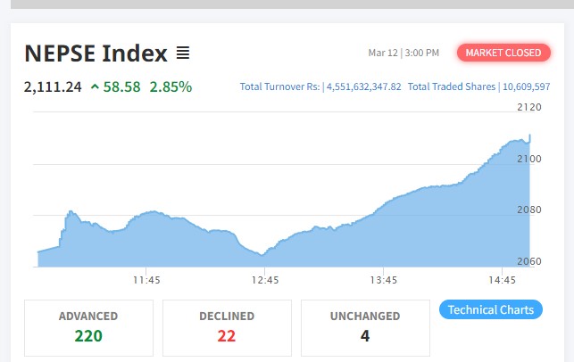Viewport: 574px width, 362px height.
Task: Click the NEPSE Index heading
Action: point(96,53)
